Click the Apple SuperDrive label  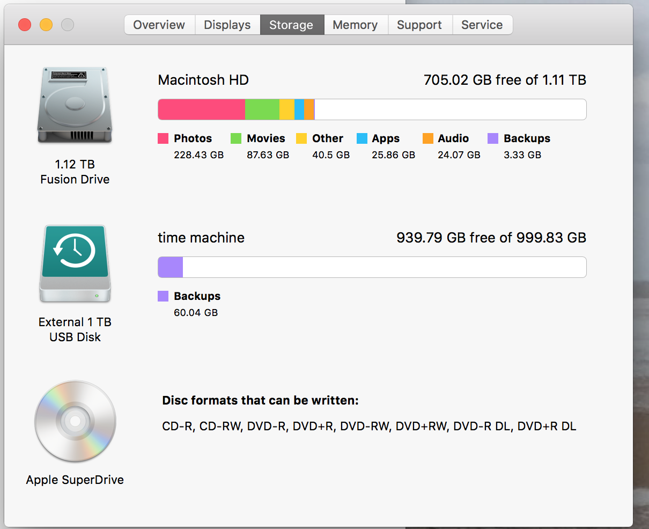(x=75, y=480)
